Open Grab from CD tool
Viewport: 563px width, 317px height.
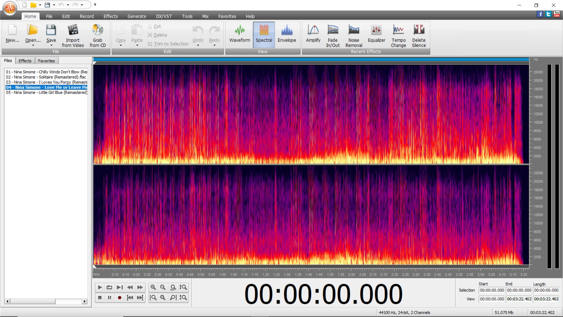(98, 36)
